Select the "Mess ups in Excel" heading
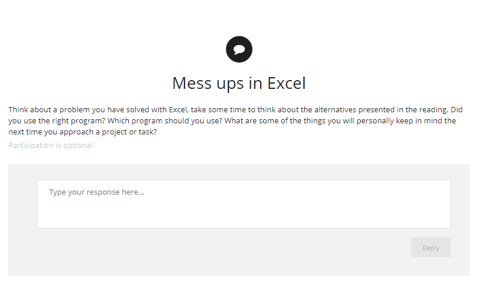Screen dimensions: 478x297 pos(239,83)
